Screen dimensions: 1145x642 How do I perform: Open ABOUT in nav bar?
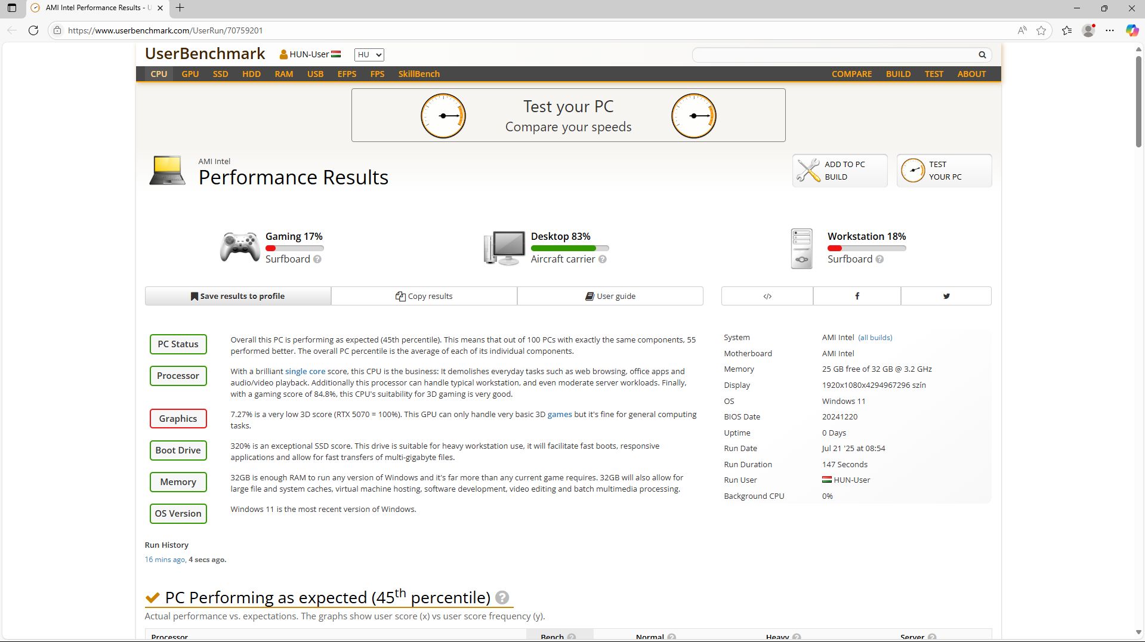click(971, 74)
